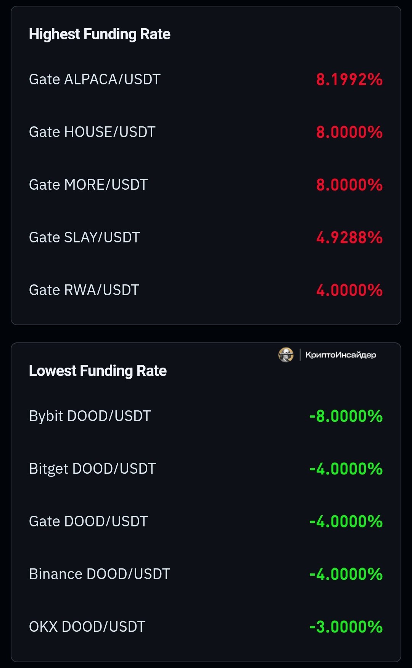
Task: Select the 4.0000% RWA rate value
Action: [349, 290]
